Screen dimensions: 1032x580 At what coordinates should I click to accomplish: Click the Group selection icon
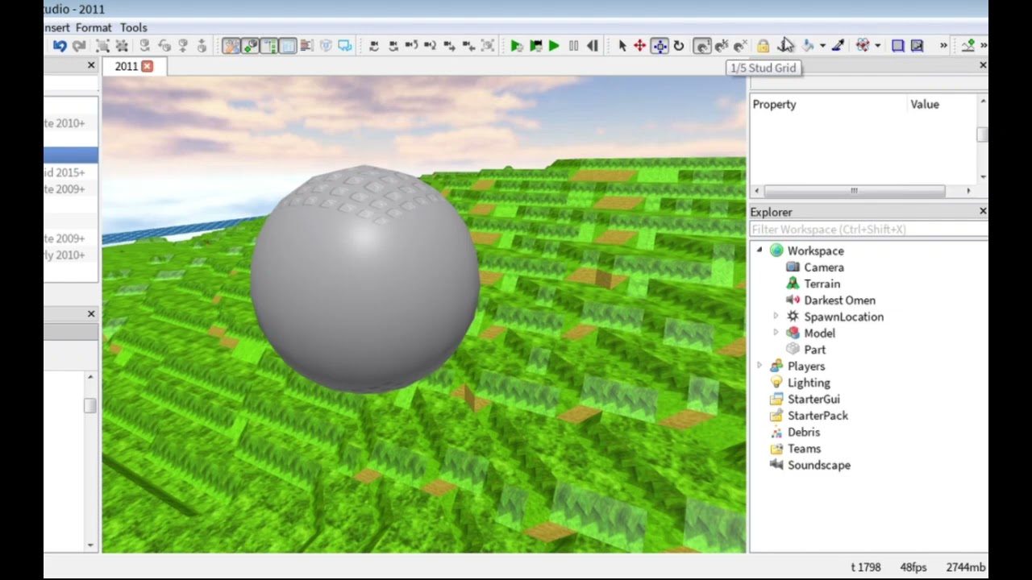pos(102,46)
